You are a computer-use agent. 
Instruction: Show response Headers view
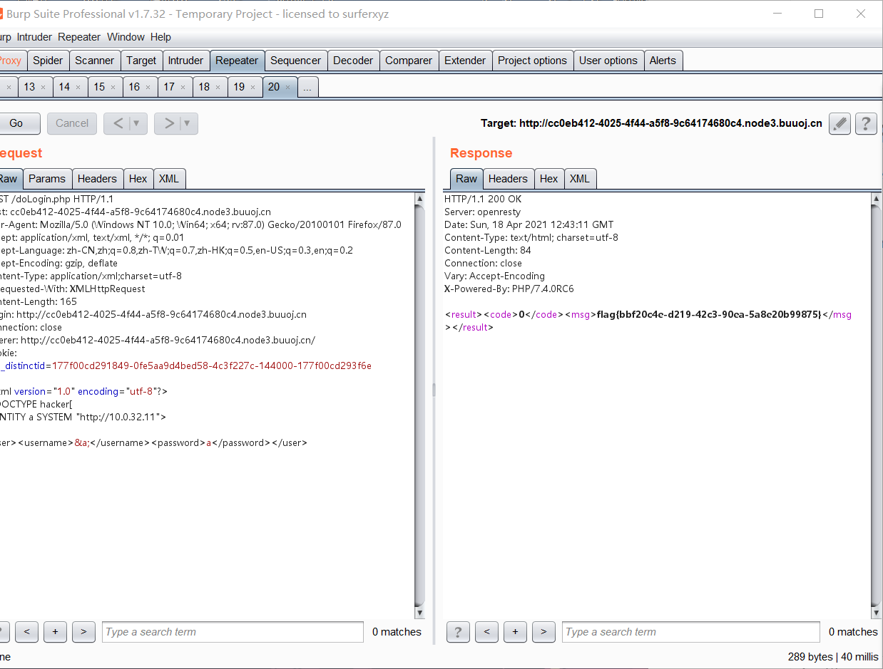click(x=508, y=179)
